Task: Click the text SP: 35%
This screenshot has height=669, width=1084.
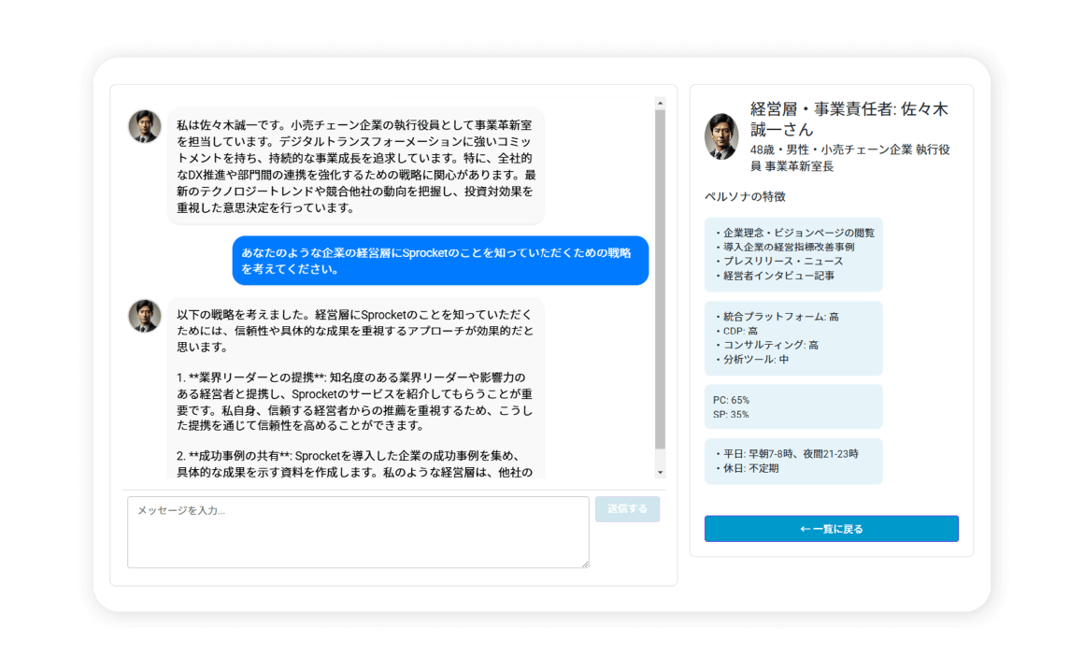Action: [731, 415]
